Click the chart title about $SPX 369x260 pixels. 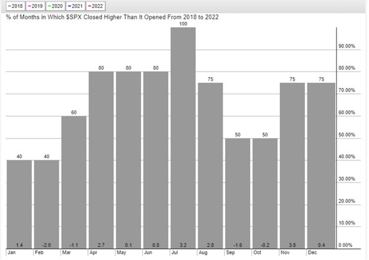(x=112, y=17)
